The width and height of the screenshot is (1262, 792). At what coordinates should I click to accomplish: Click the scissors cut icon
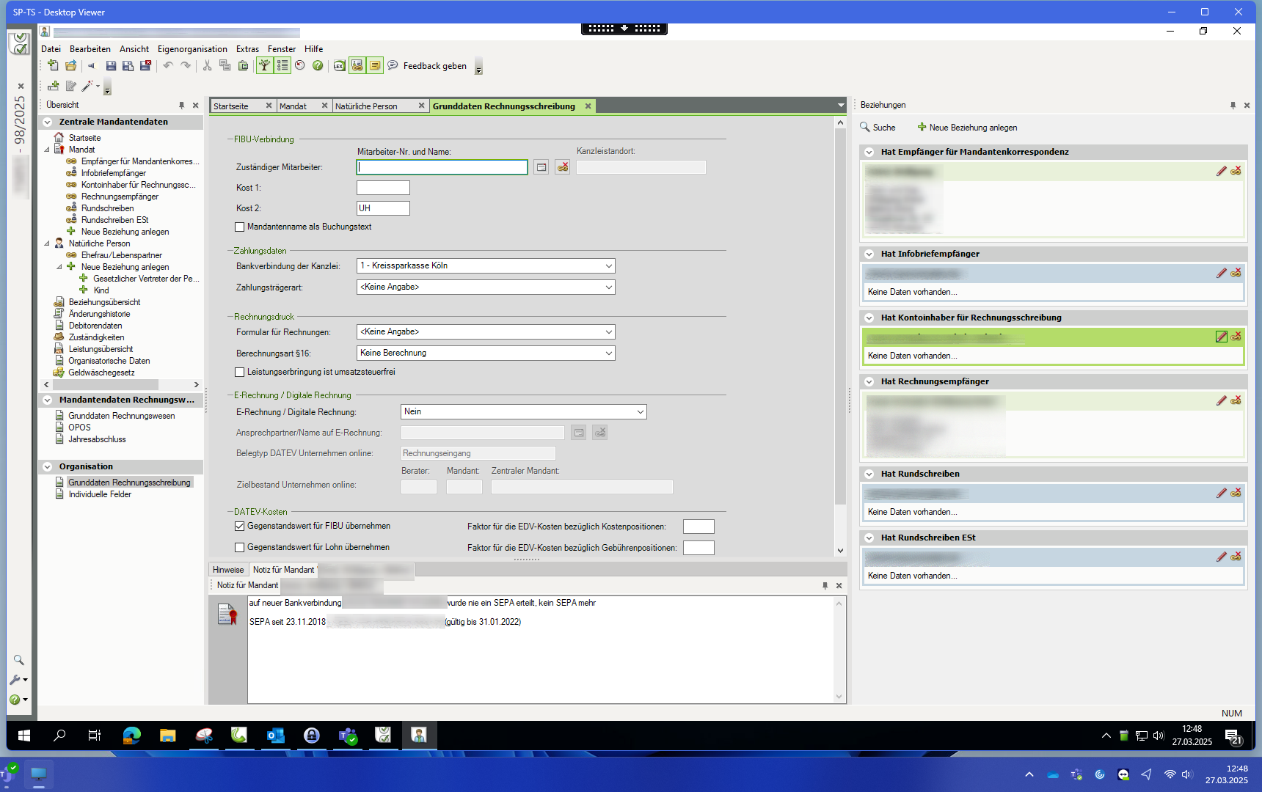tap(207, 66)
